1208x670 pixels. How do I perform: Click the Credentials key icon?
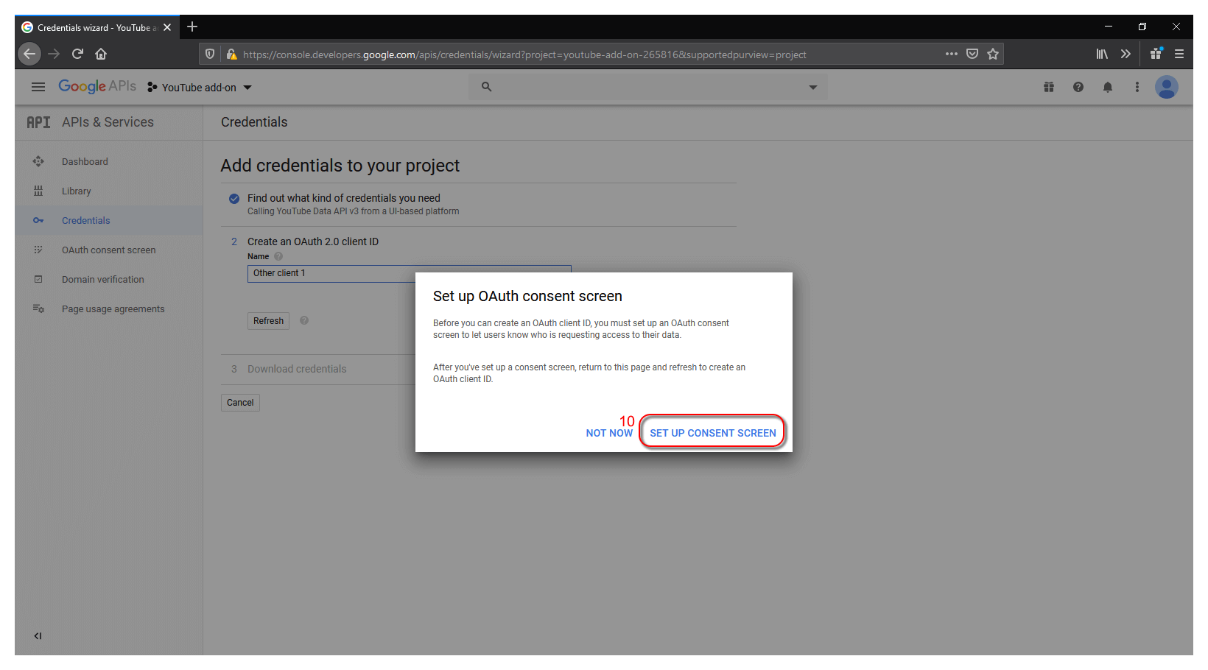click(38, 220)
